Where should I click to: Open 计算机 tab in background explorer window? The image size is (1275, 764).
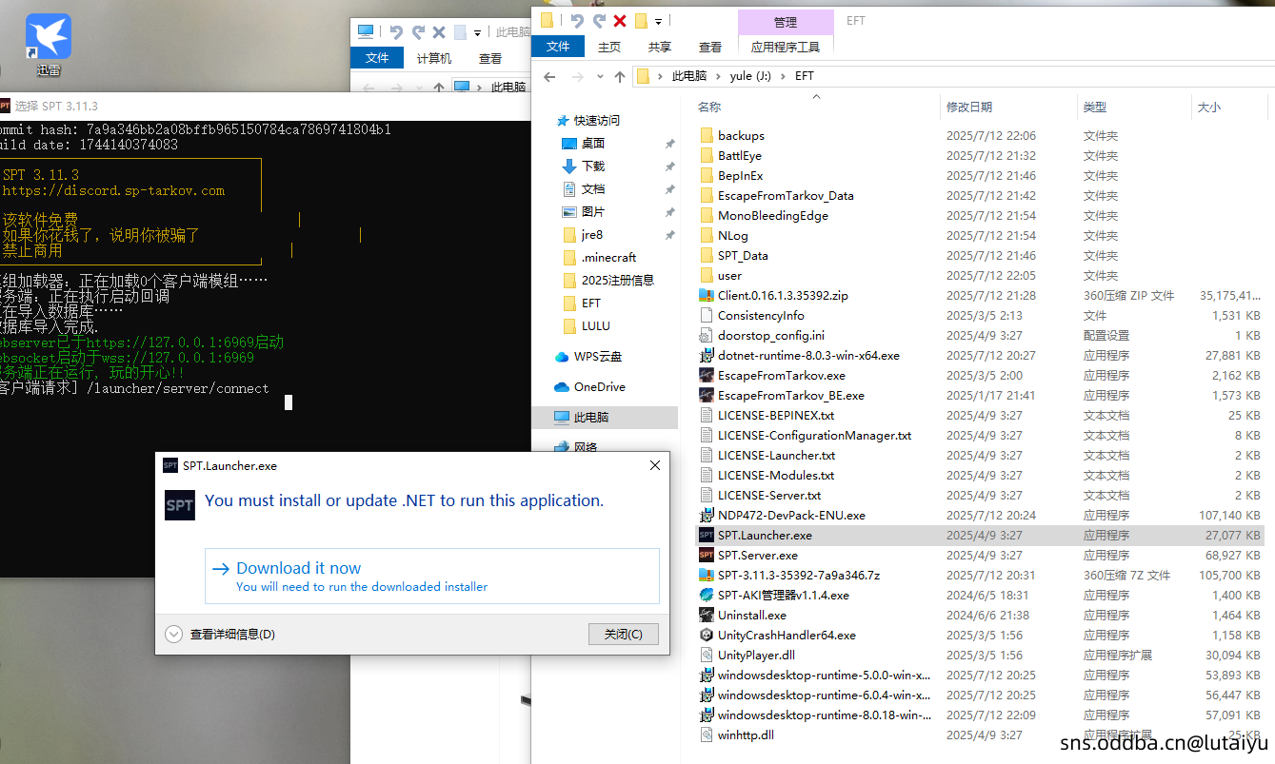pyautogui.click(x=434, y=58)
